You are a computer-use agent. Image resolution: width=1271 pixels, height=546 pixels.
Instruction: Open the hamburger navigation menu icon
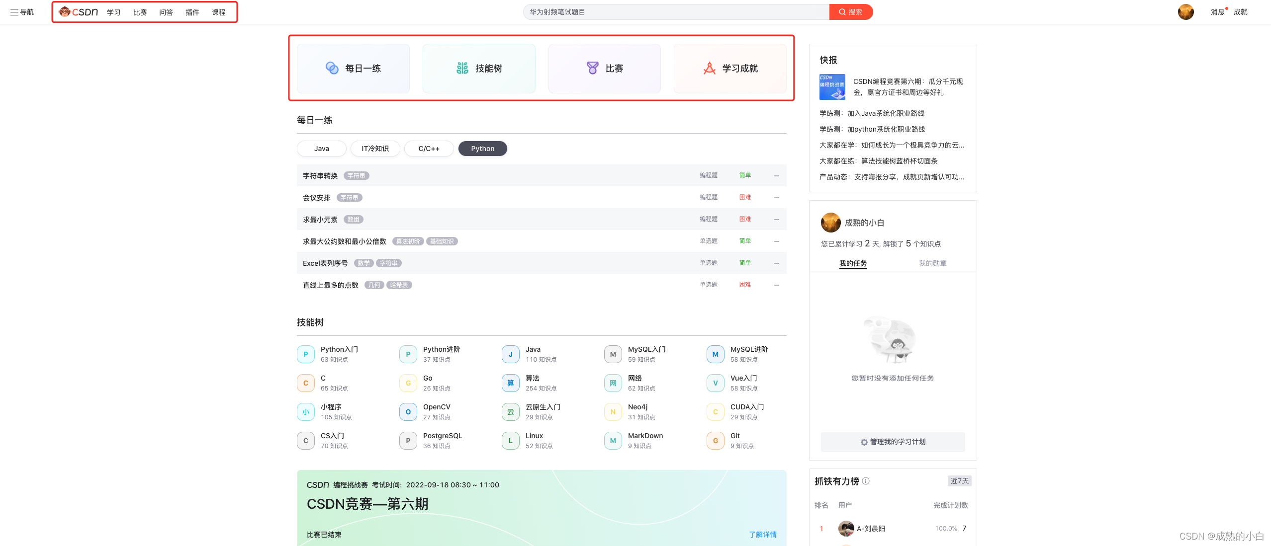pyautogui.click(x=14, y=12)
